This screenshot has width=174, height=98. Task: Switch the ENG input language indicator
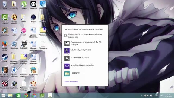point(161,96)
